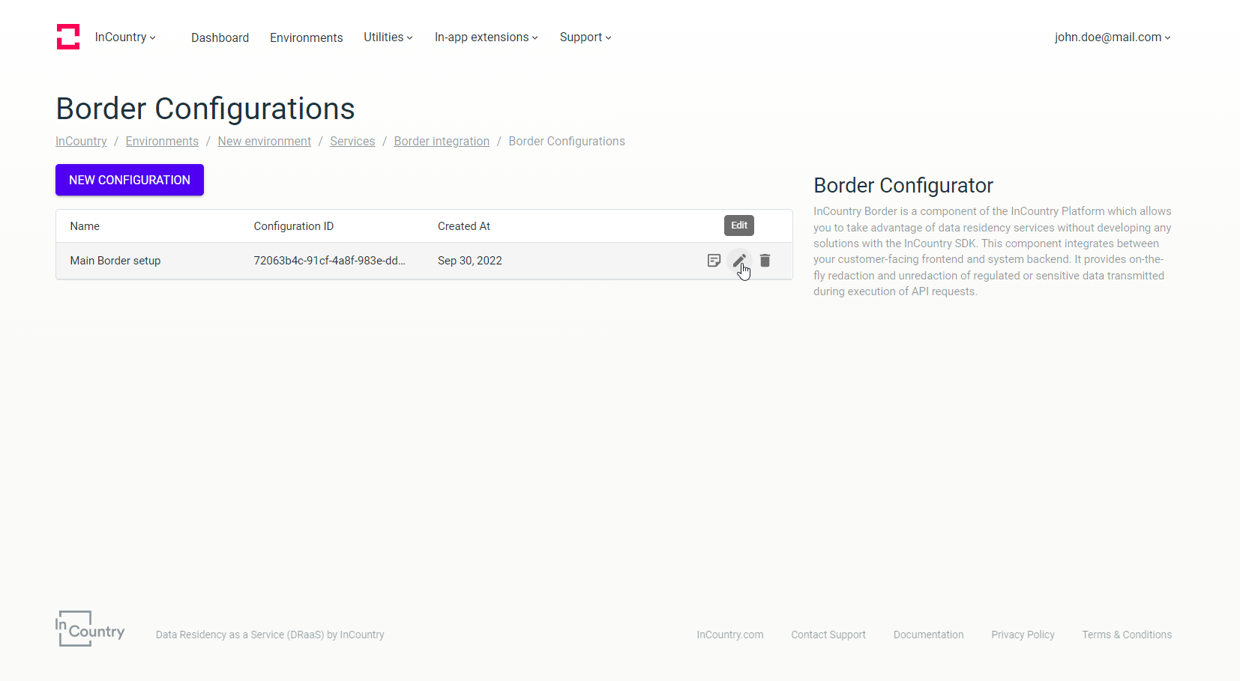The width and height of the screenshot is (1240, 681).
Task: Go to the Services breadcrumb link
Action: tap(352, 141)
